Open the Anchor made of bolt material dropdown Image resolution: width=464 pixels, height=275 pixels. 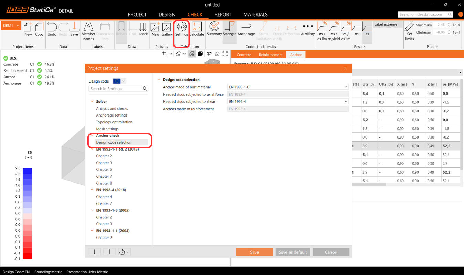click(288, 87)
